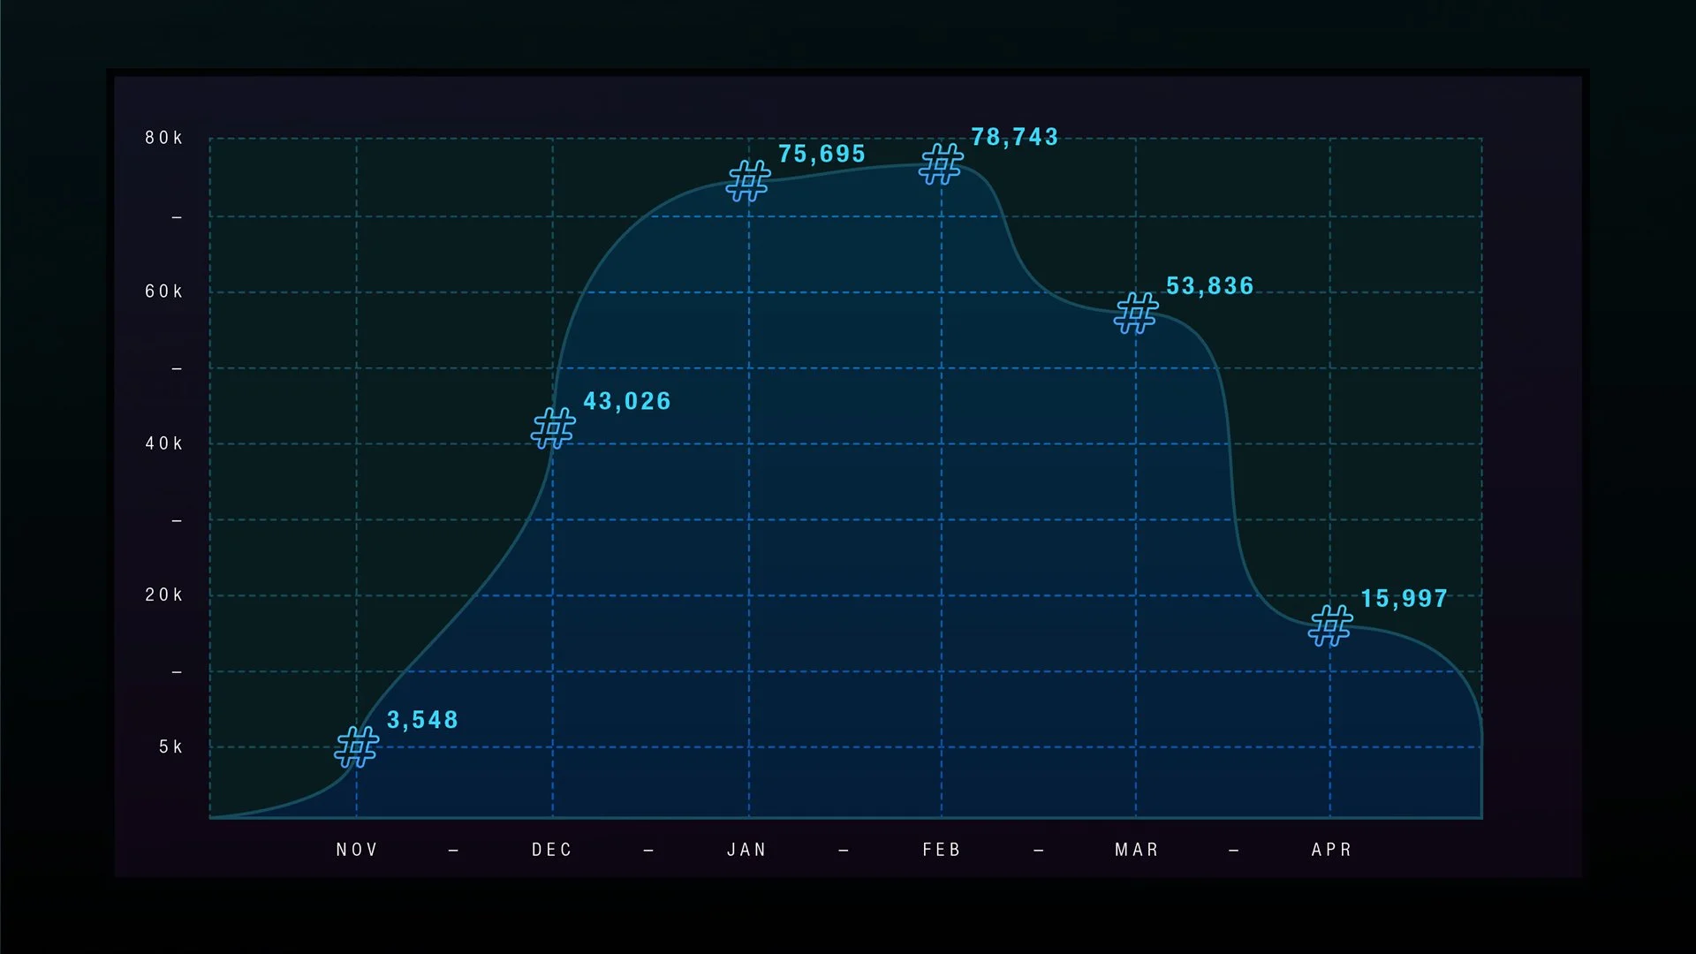Select the JAN axis label
The height and width of the screenshot is (954, 1696).
pyautogui.click(x=747, y=850)
